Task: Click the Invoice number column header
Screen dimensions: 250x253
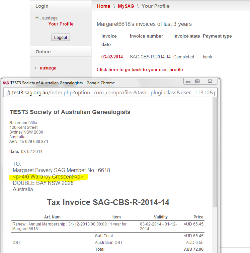Action: (x=146, y=36)
